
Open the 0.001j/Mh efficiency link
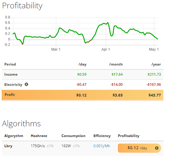(x=102, y=146)
